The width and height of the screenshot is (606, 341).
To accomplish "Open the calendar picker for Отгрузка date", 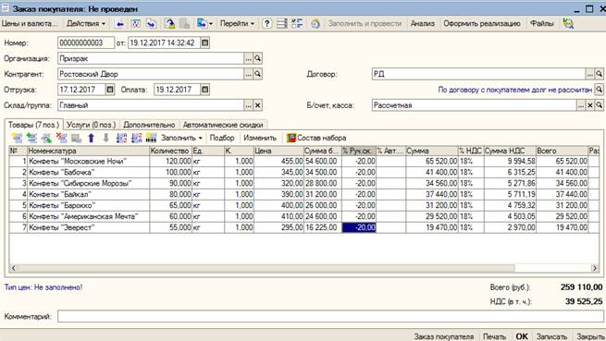I will [110, 90].
